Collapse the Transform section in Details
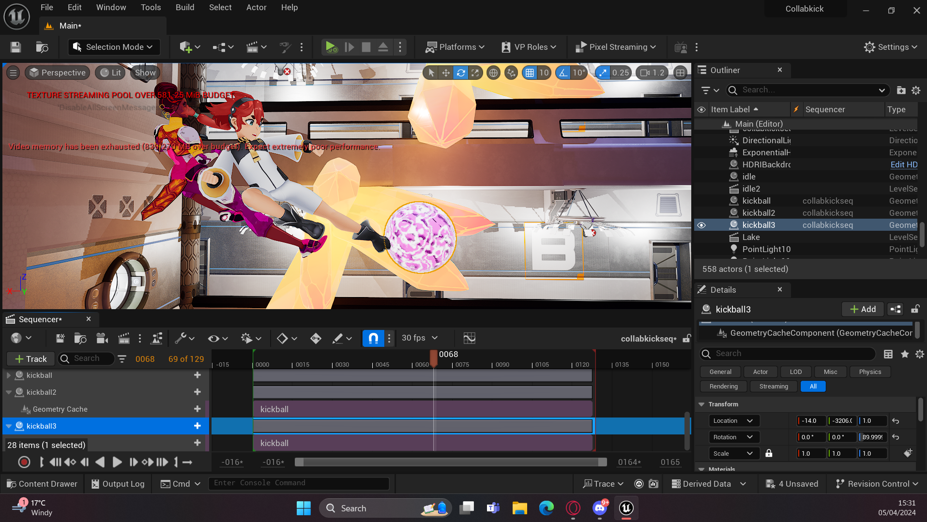Screen dimensions: 927x522 point(701,404)
